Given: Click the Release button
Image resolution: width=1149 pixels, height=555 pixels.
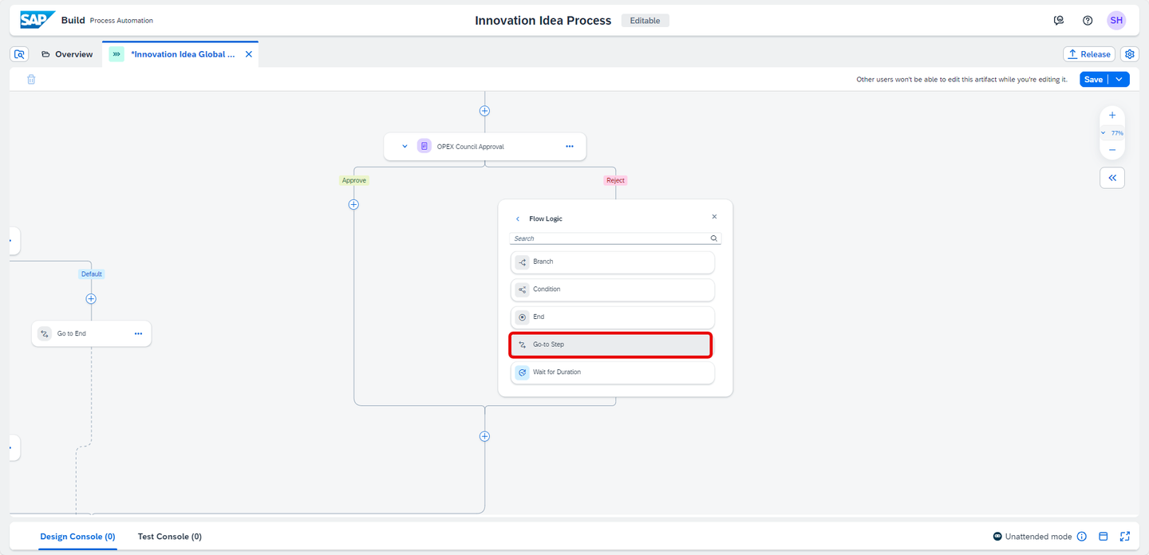Looking at the screenshot, I should pyautogui.click(x=1089, y=54).
